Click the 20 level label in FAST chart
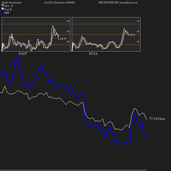Screen dimensions: 171x171 click(68, 42)
